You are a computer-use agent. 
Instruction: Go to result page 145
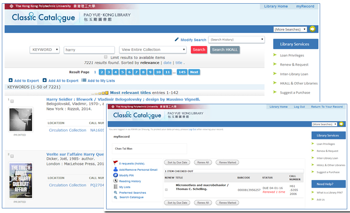point(182,72)
